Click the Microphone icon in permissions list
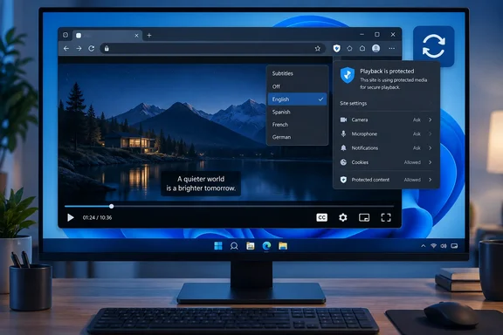This screenshot has height=335, width=503. click(x=343, y=133)
